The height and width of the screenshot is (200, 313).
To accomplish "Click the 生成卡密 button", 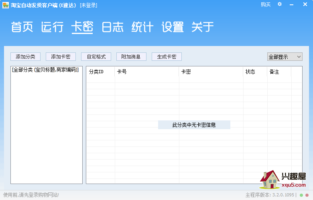I will pos(167,57).
